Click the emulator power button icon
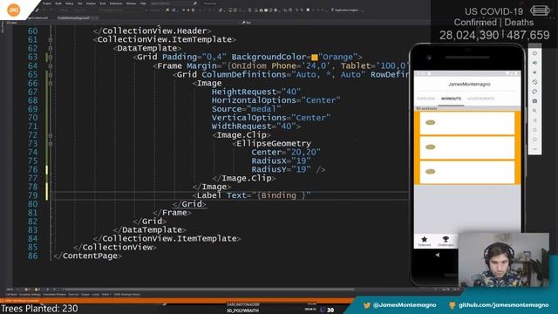The height and width of the screenshot is (314, 558). [534, 53]
